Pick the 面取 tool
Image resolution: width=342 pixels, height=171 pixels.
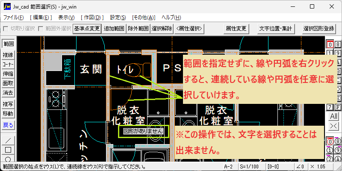[x=8, y=83]
